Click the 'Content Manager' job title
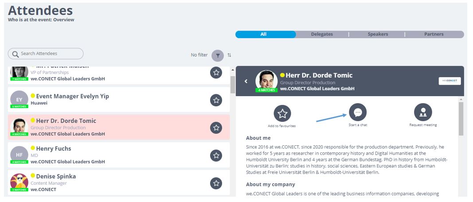This screenshot has height=202, width=473. (49, 183)
